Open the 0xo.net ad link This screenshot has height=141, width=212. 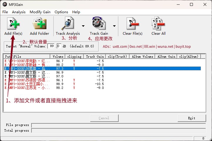(135, 47)
